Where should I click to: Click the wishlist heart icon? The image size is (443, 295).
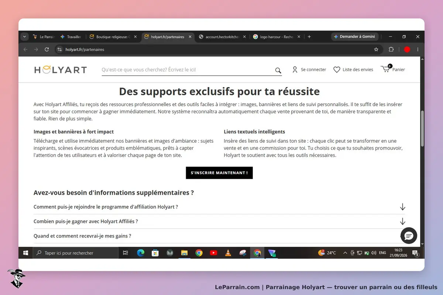[337, 69]
